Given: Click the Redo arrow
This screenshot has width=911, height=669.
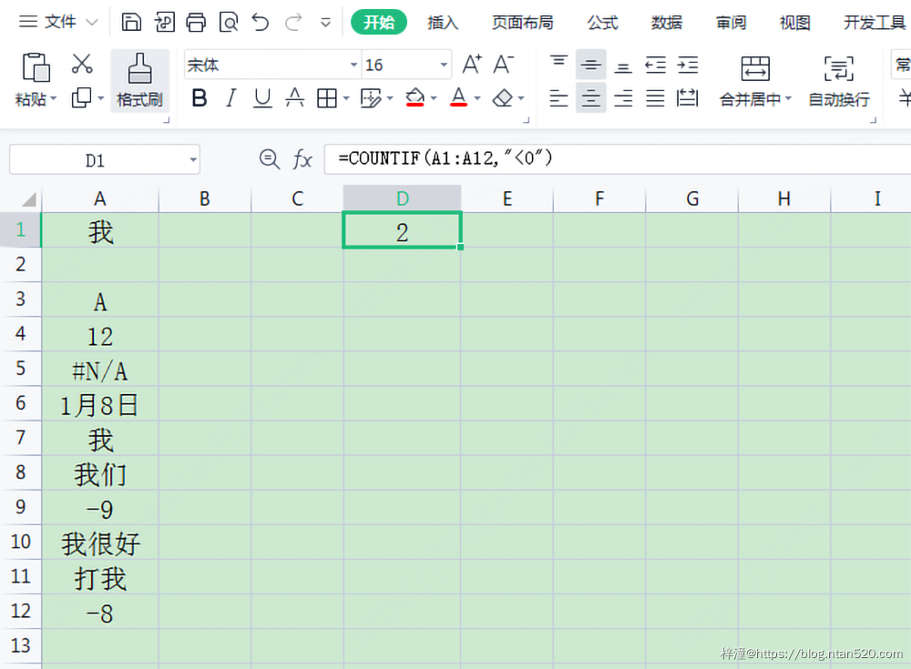Looking at the screenshot, I should [x=293, y=22].
